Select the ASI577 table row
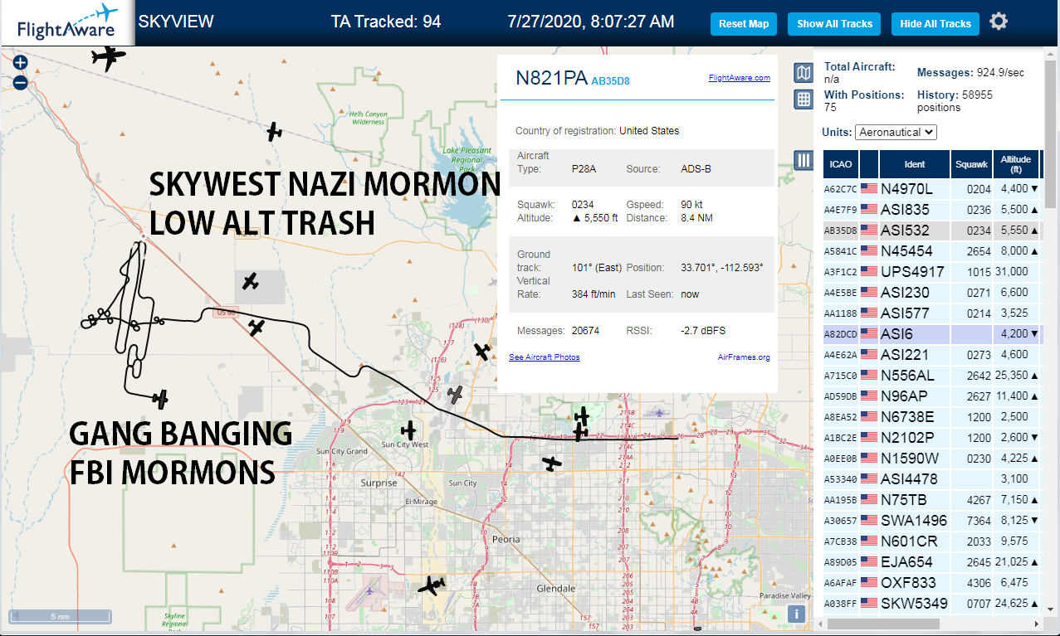This screenshot has height=636, width=1060. click(x=932, y=313)
